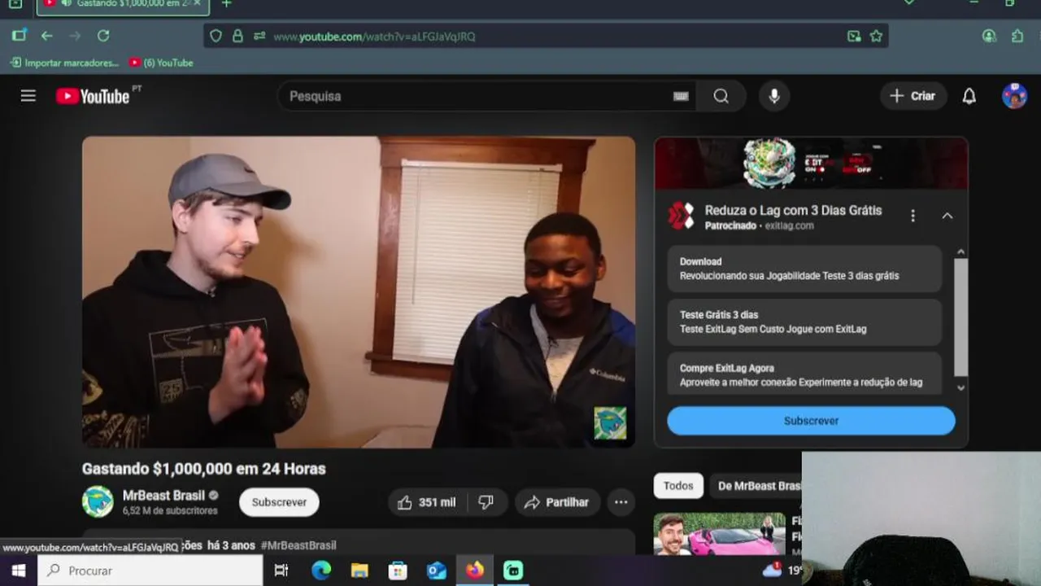Open the (6) YouTube bookmark
The image size is (1041, 586).
161,63
